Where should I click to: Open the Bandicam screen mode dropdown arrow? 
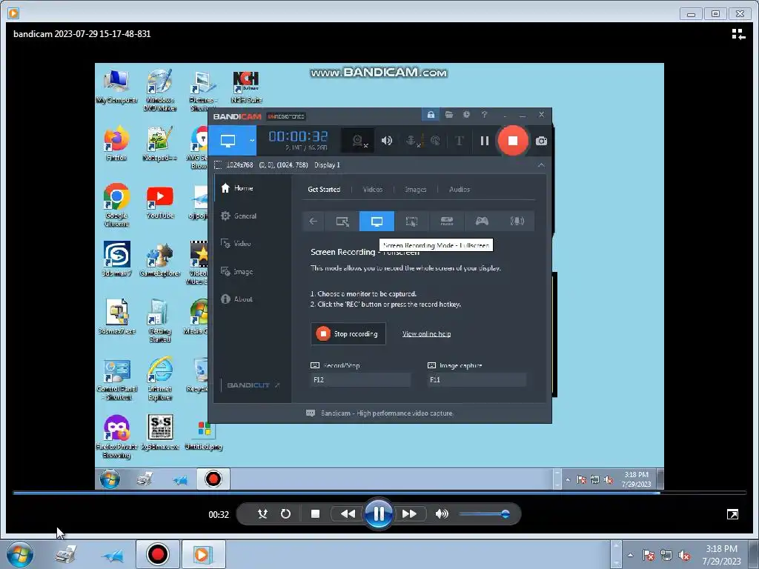point(252,141)
